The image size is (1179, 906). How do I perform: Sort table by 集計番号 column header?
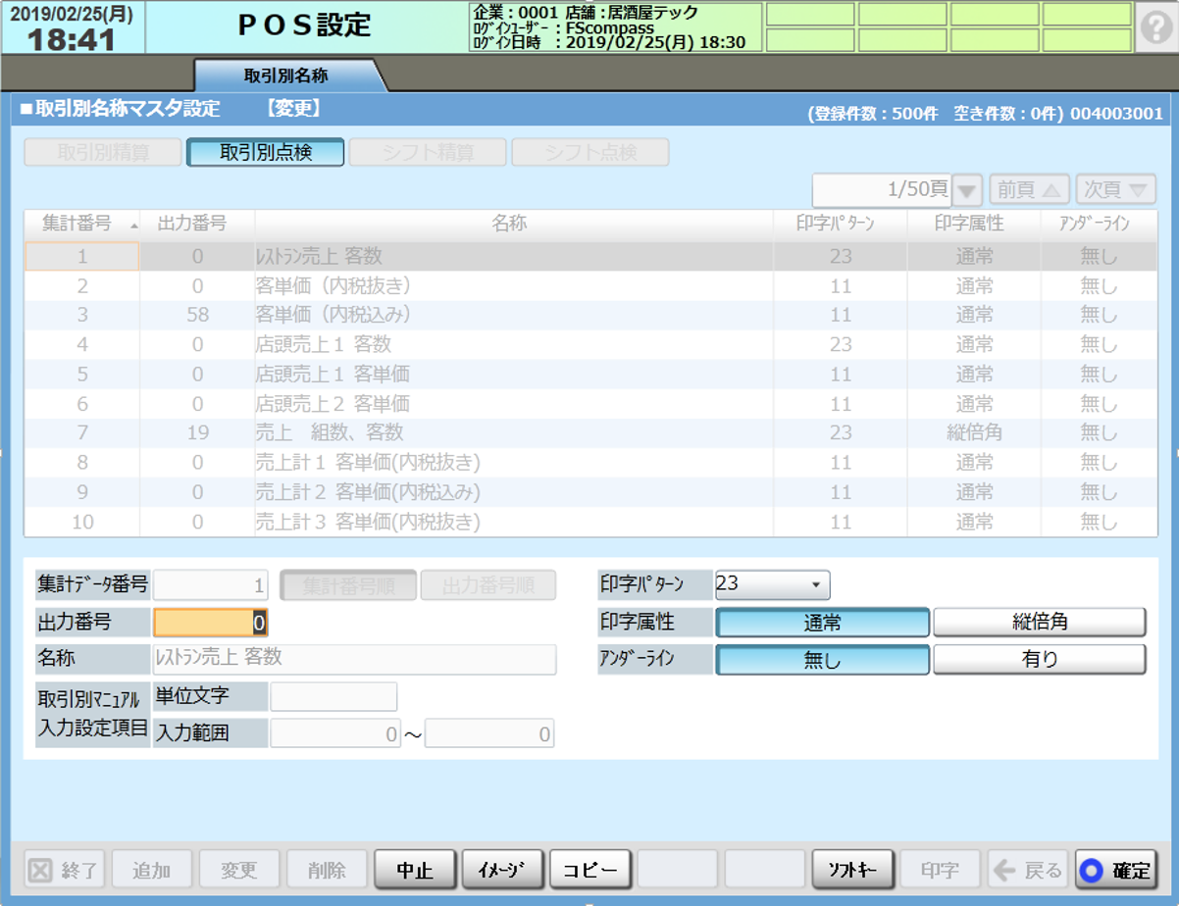point(82,224)
